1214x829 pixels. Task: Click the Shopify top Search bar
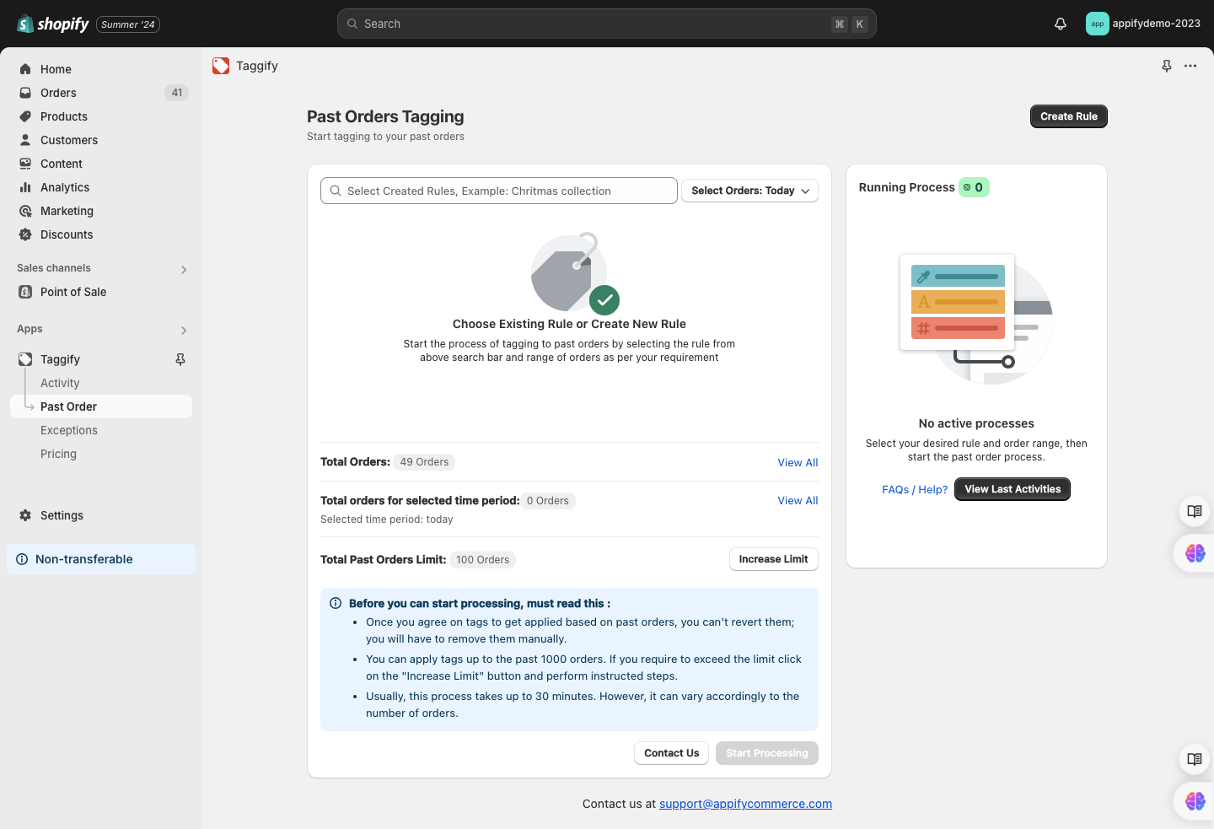tap(607, 24)
